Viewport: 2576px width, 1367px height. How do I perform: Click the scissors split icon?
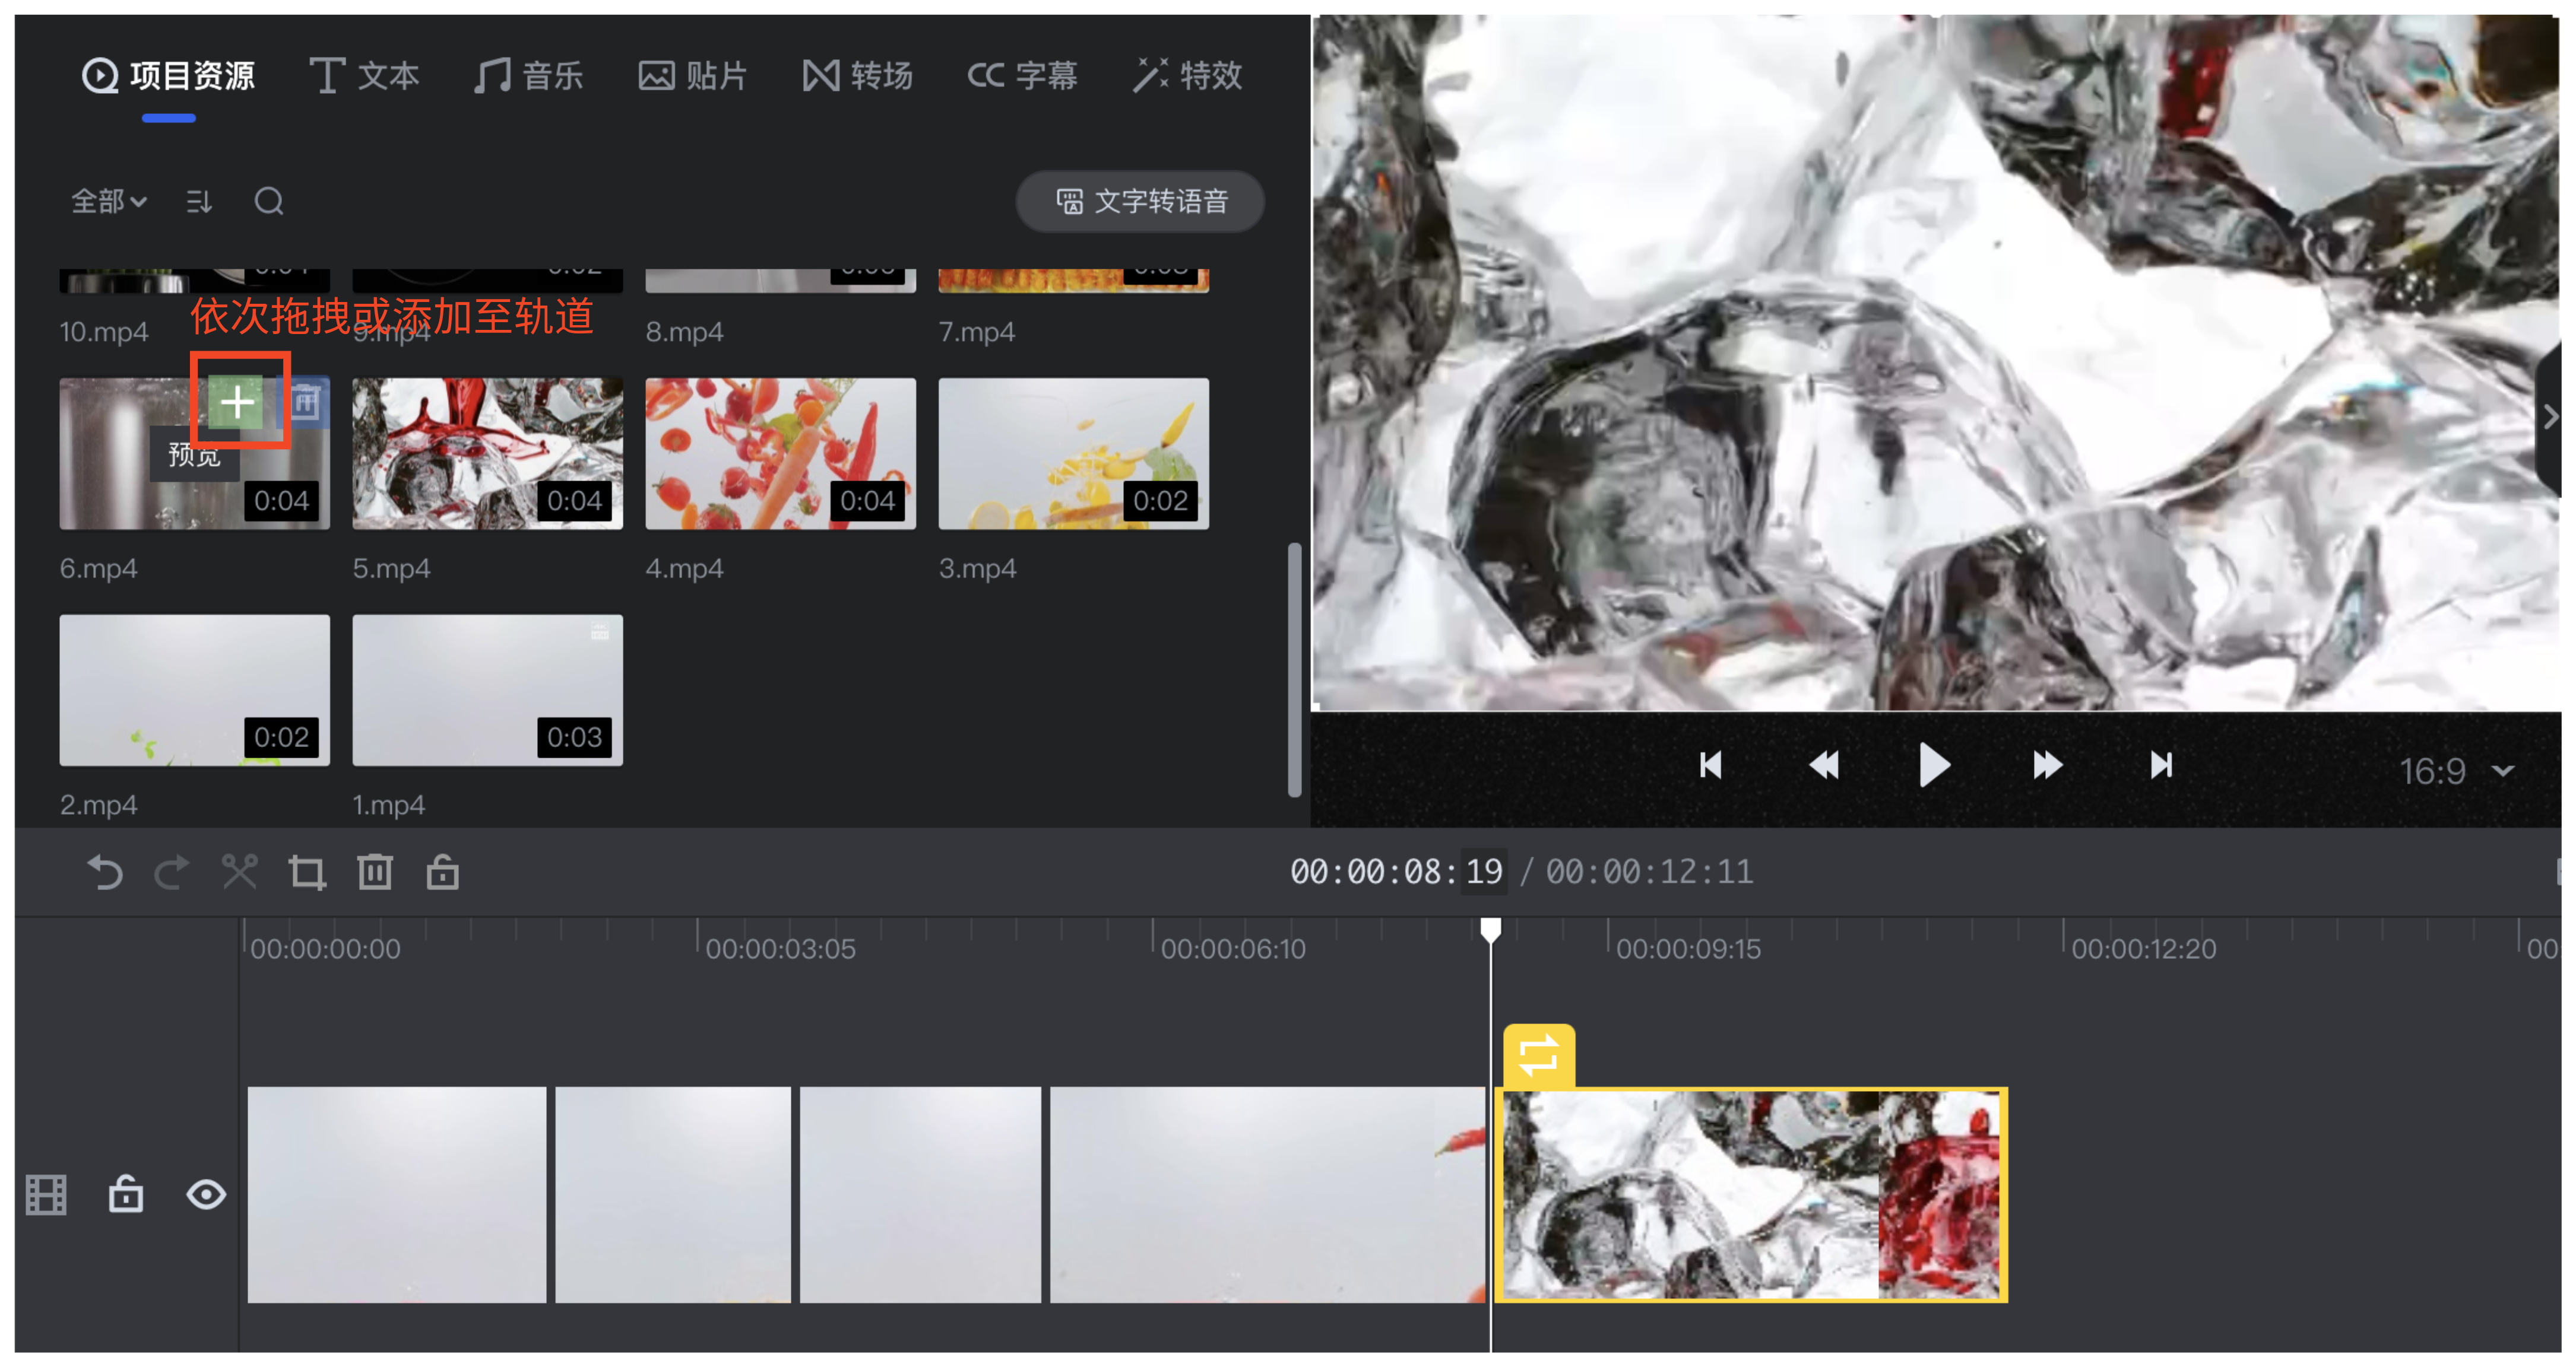point(239,872)
